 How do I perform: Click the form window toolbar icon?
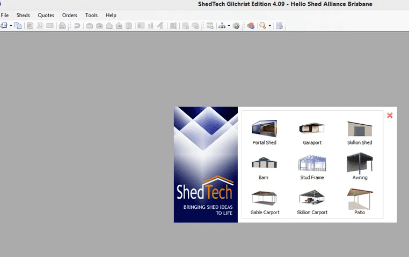[210, 26]
